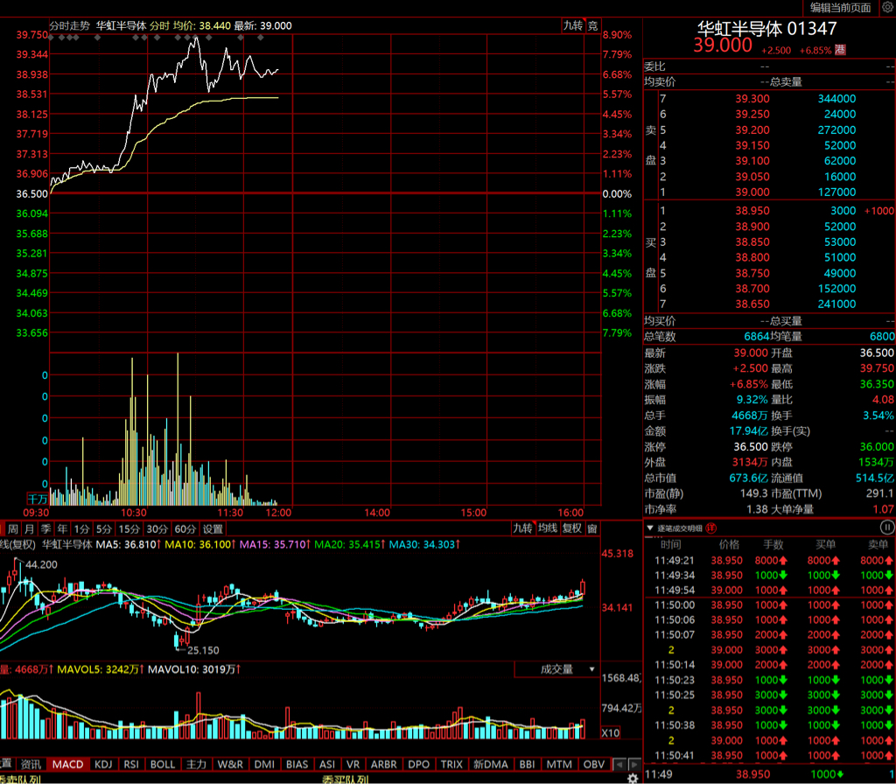Click the 千万 volume unit label
The image size is (896, 784).
click(x=38, y=499)
